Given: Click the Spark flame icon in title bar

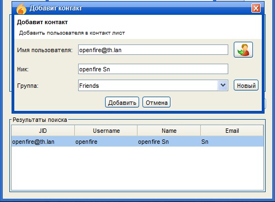Looking at the screenshot, I should pos(21,9).
